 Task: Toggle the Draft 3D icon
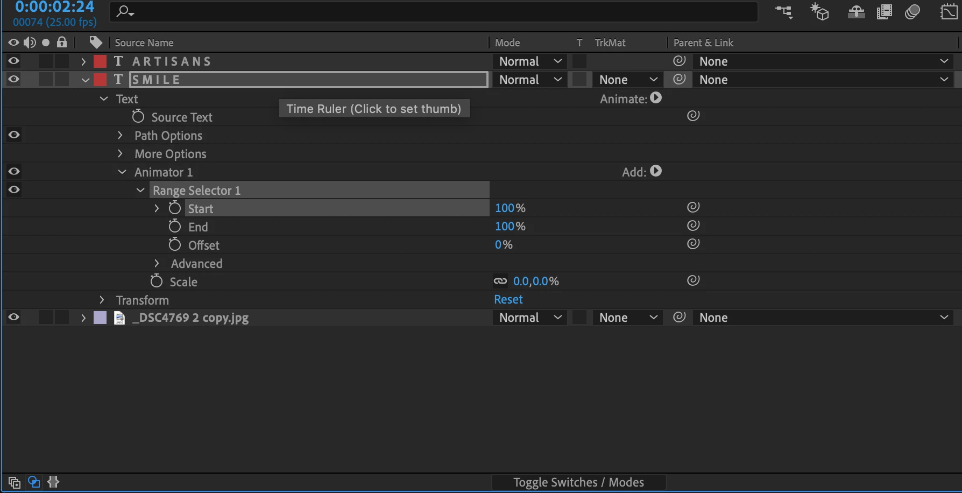pos(819,12)
